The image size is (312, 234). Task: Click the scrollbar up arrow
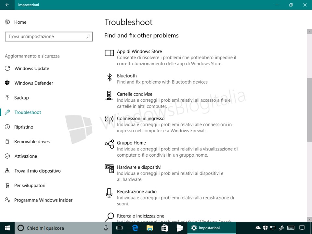click(x=309, y=32)
